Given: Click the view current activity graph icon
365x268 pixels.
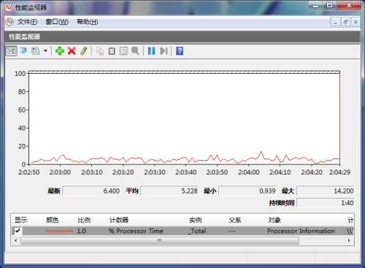Looking at the screenshot, I should point(12,51).
